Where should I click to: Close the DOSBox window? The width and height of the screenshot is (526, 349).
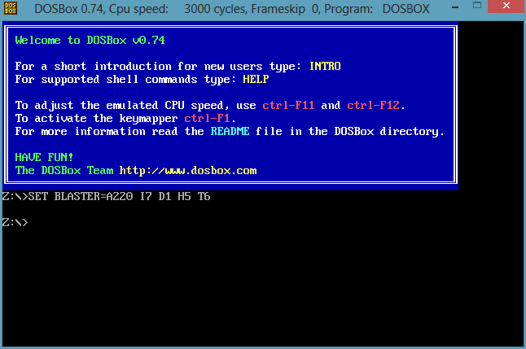[x=506, y=6]
